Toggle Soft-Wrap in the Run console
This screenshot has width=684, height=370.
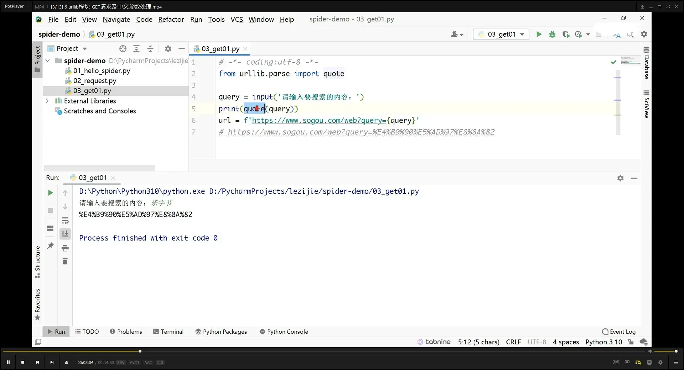[x=65, y=221]
